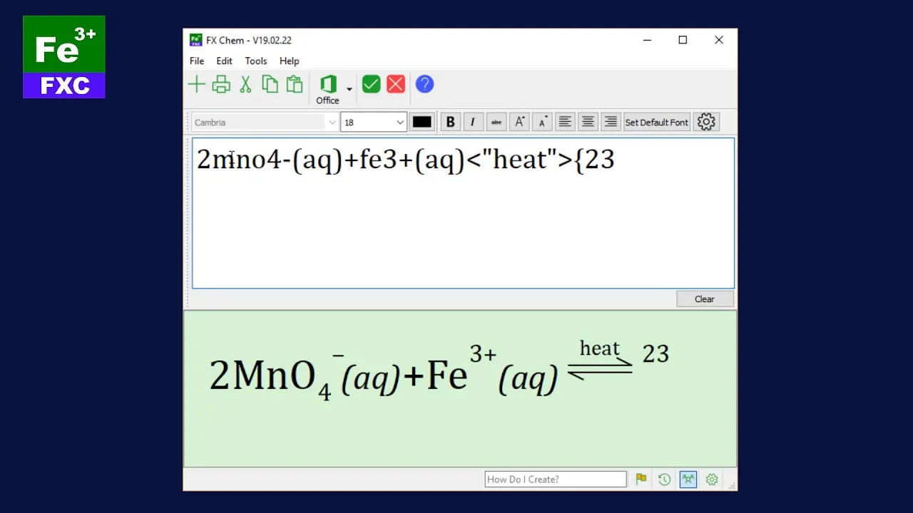Toggle Bold formatting
913x513 pixels.
(x=450, y=122)
